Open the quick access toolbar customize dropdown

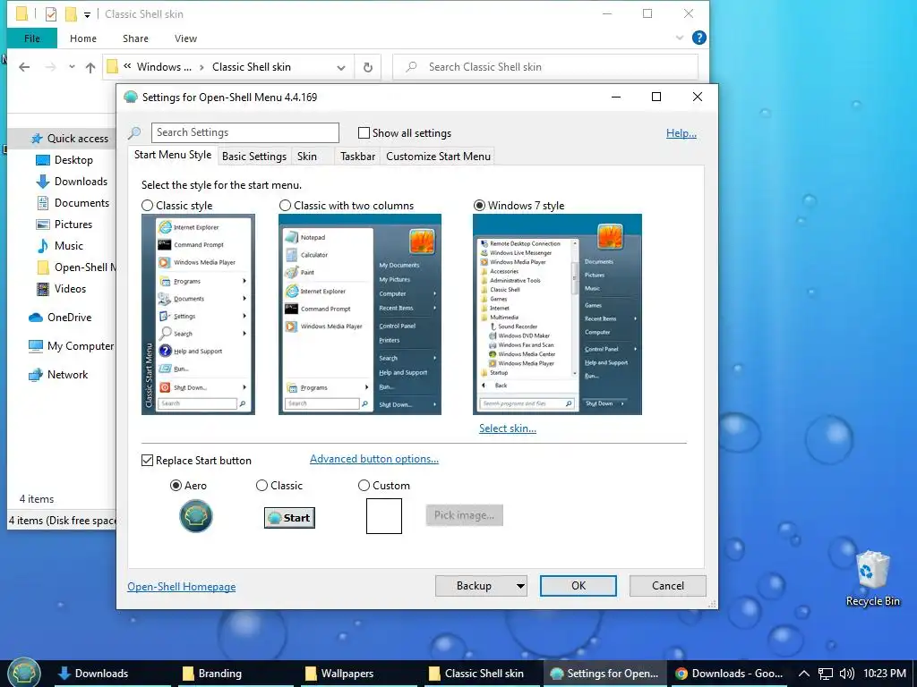coord(87,14)
